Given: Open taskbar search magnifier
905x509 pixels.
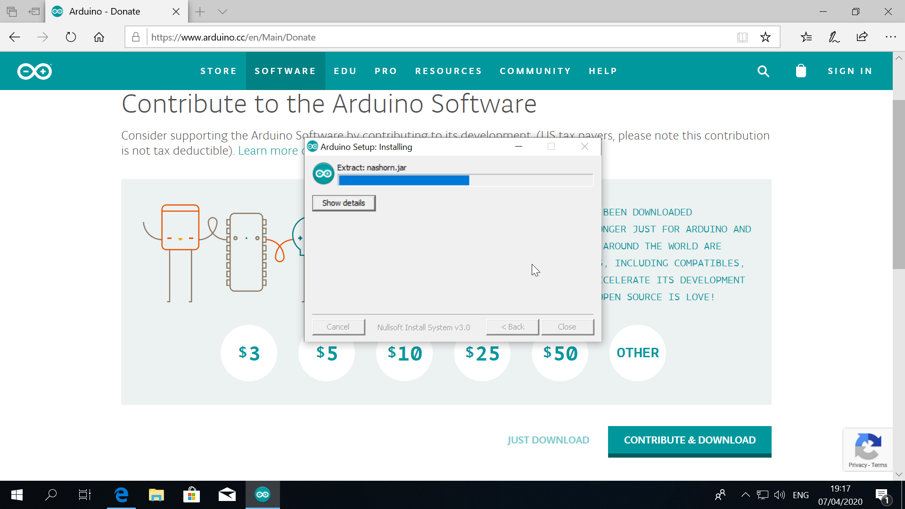Looking at the screenshot, I should click(51, 495).
